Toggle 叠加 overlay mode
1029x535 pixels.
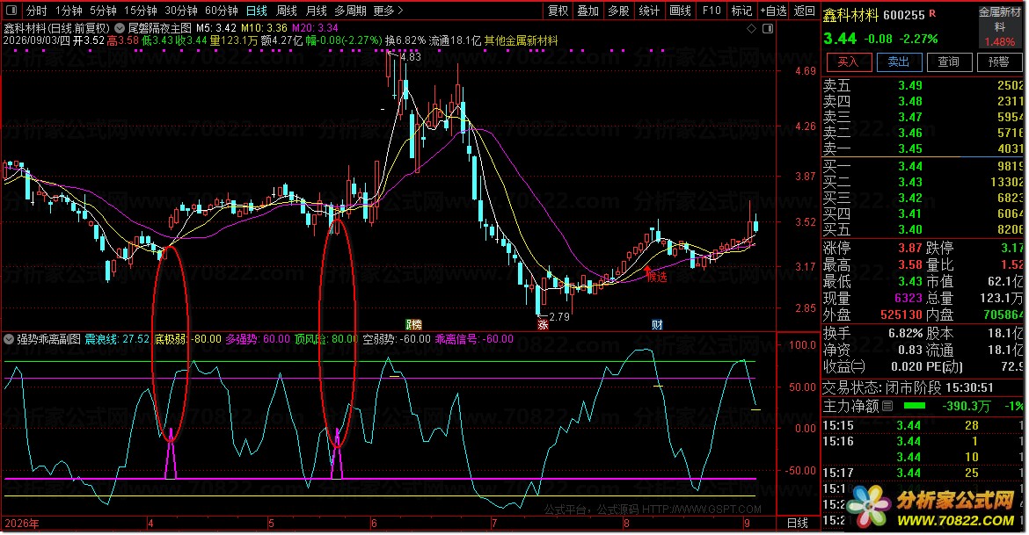[588, 11]
